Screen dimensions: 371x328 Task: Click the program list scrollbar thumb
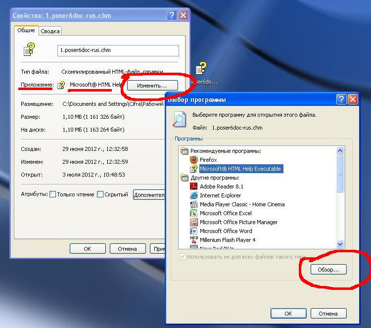pos(340,174)
